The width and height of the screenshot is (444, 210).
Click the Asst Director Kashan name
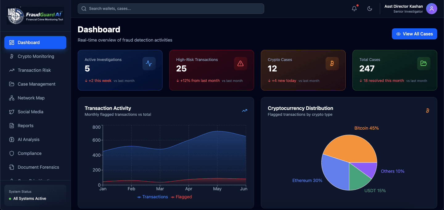pos(404,6)
